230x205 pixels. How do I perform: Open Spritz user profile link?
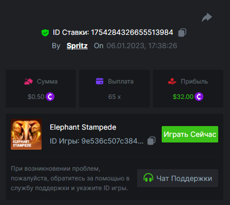coord(77,46)
